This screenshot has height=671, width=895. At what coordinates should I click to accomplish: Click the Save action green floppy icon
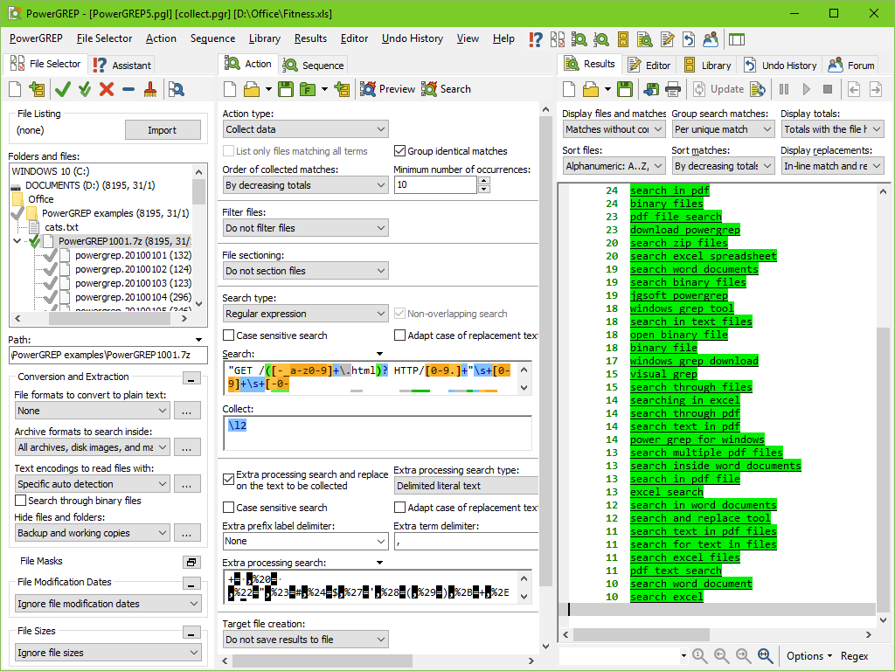[286, 89]
